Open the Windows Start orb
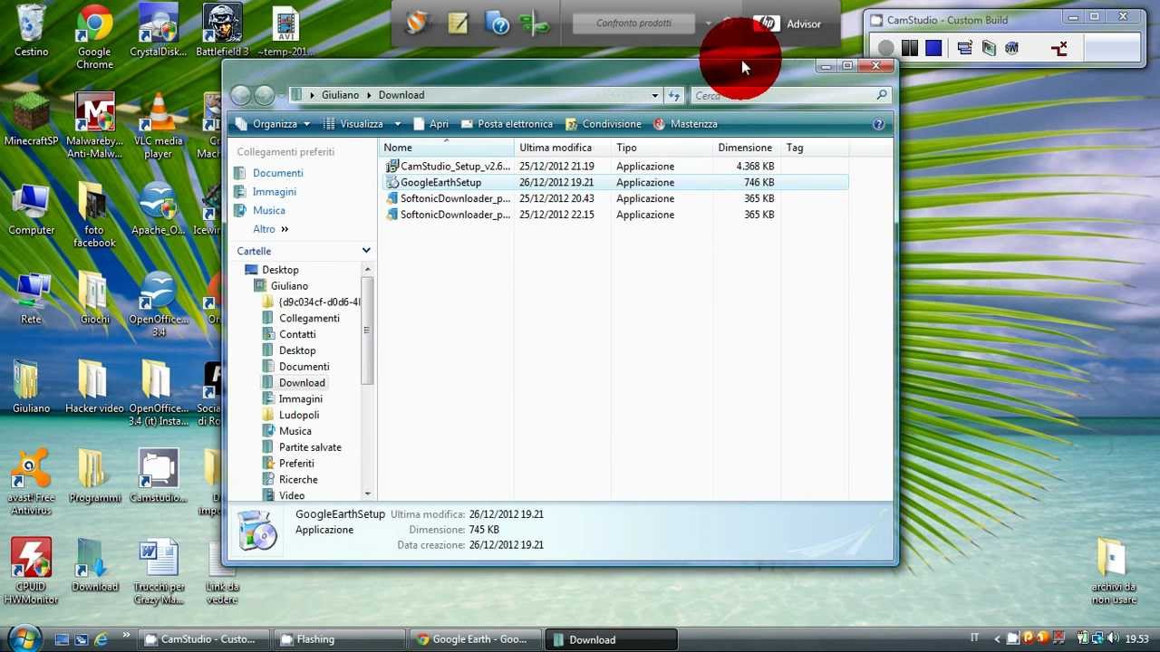The image size is (1160, 652). click(25, 637)
